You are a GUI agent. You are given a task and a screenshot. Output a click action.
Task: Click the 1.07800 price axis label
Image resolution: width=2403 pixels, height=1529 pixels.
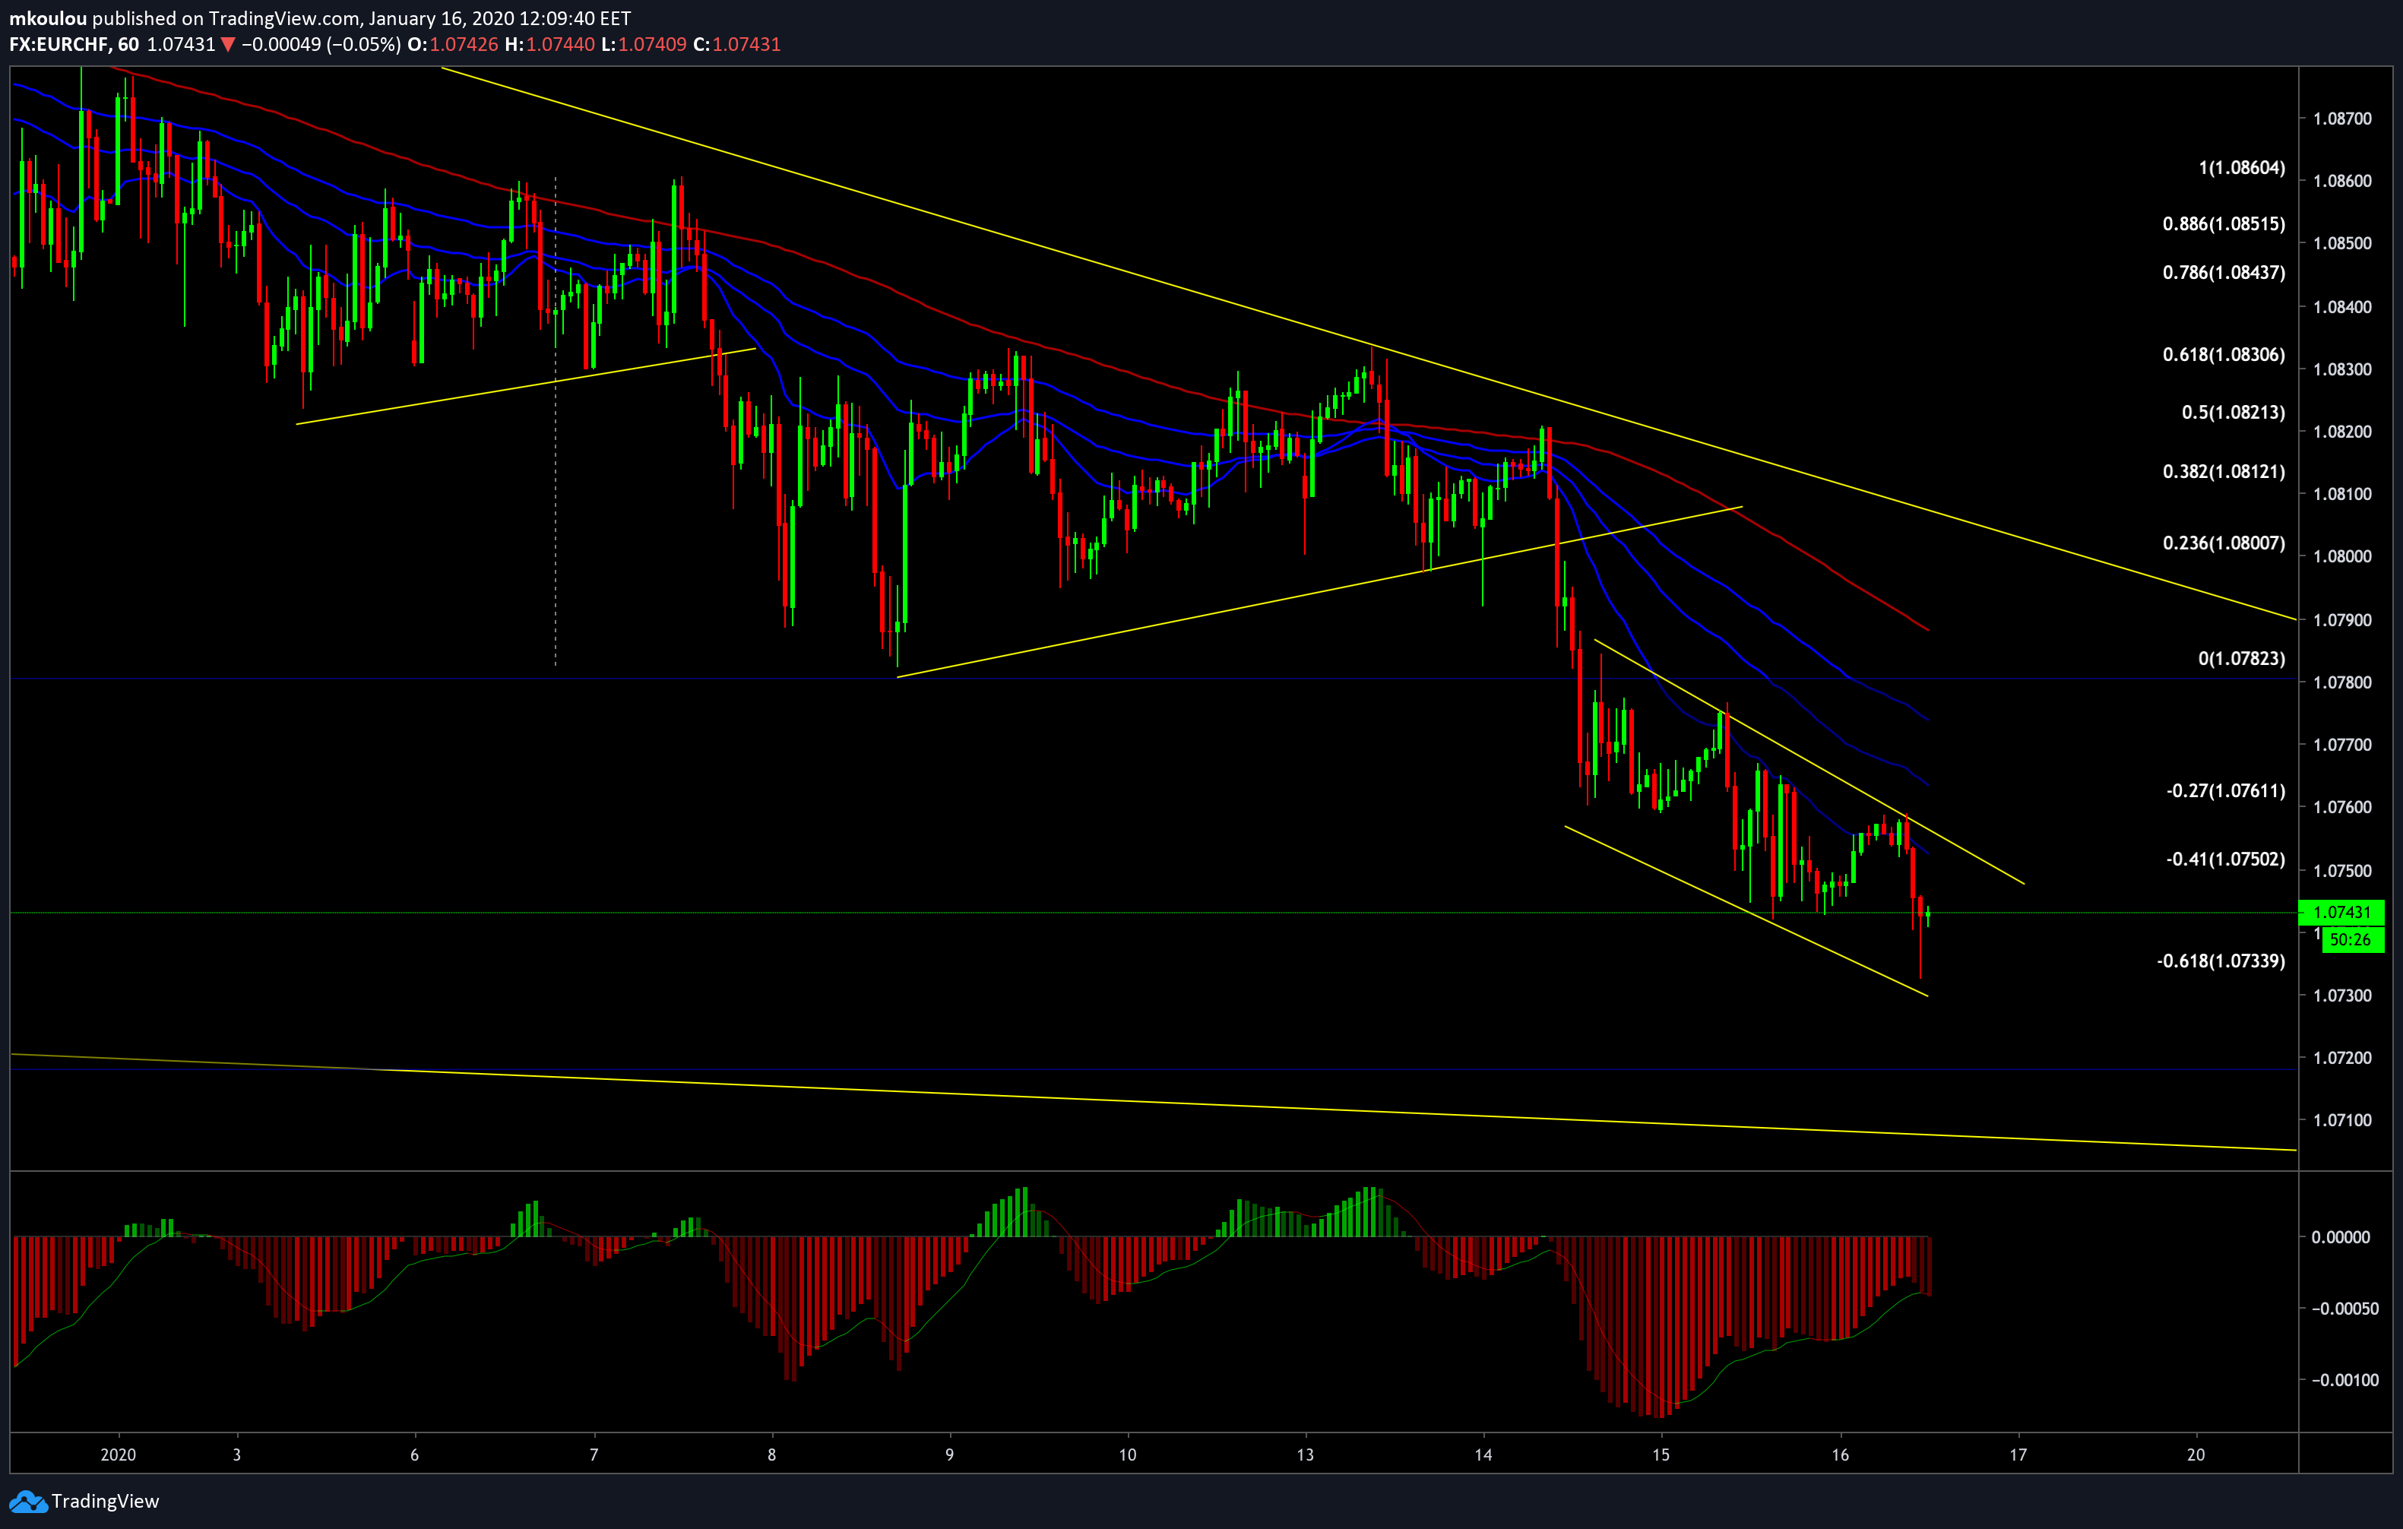pyautogui.click(x=2342, y=682)
